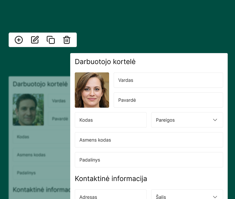This screenshot has width=235, height=199.
Task: Click the add new (plus circle) icon
Action: click(19, 40)
